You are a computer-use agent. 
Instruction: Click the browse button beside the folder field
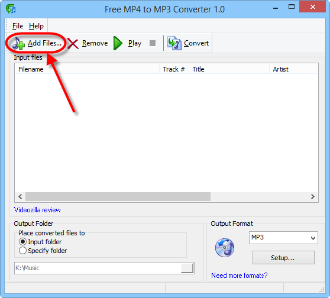point(187,268)
